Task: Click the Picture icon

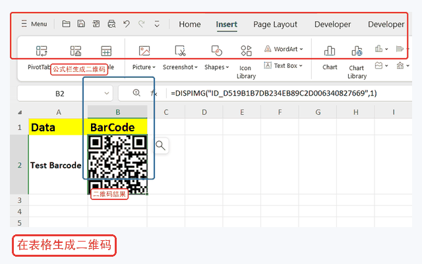Action: pos(144,51)
